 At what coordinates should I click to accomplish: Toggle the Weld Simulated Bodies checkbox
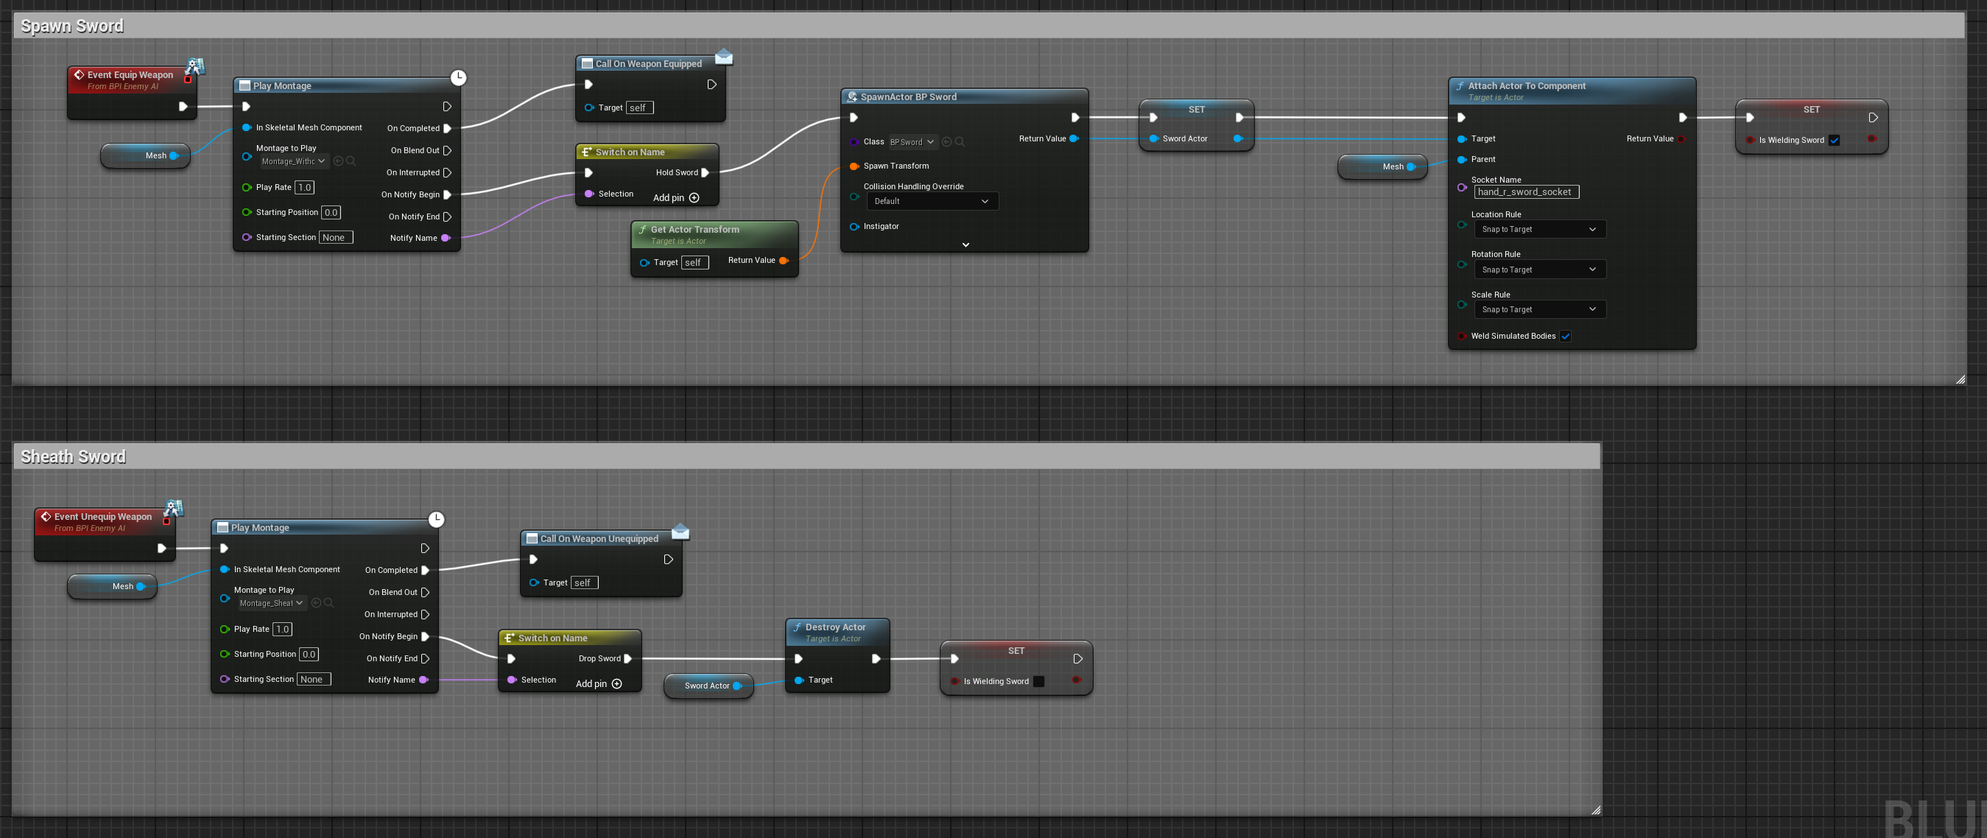coord(1566,336)
